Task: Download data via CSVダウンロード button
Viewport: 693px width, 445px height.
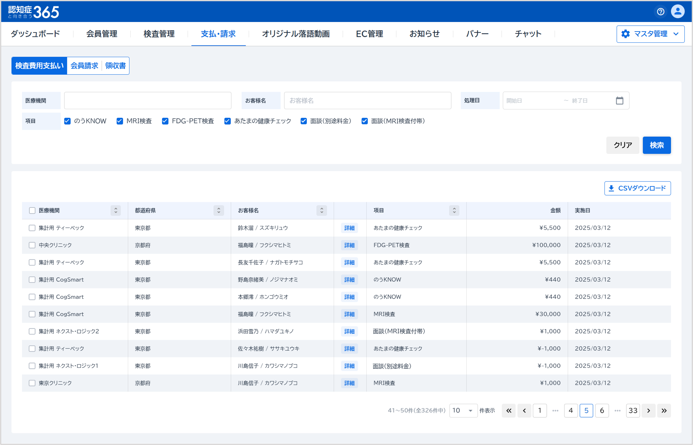Action: tap(637, 188)
